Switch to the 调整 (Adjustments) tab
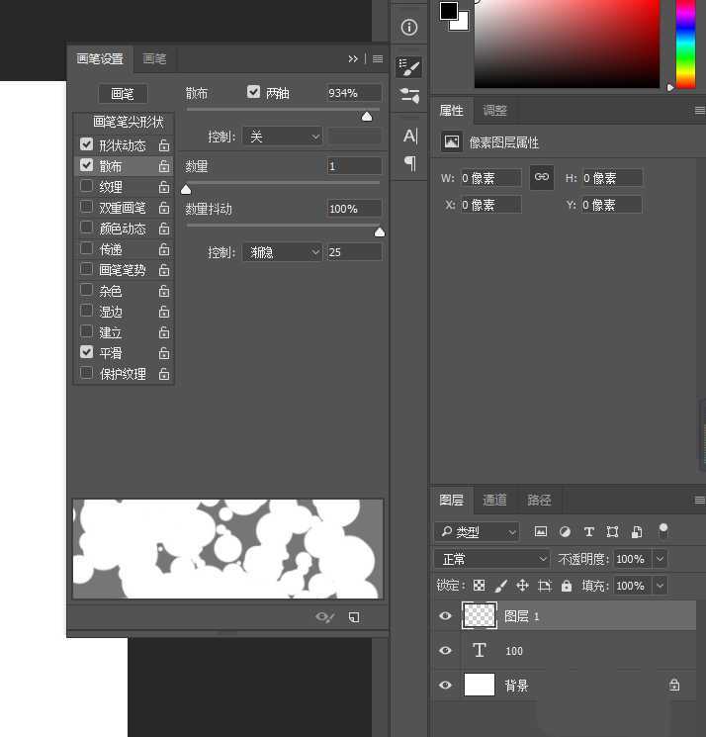This screenshot has width=706, height=737. (x=494, y=111)
